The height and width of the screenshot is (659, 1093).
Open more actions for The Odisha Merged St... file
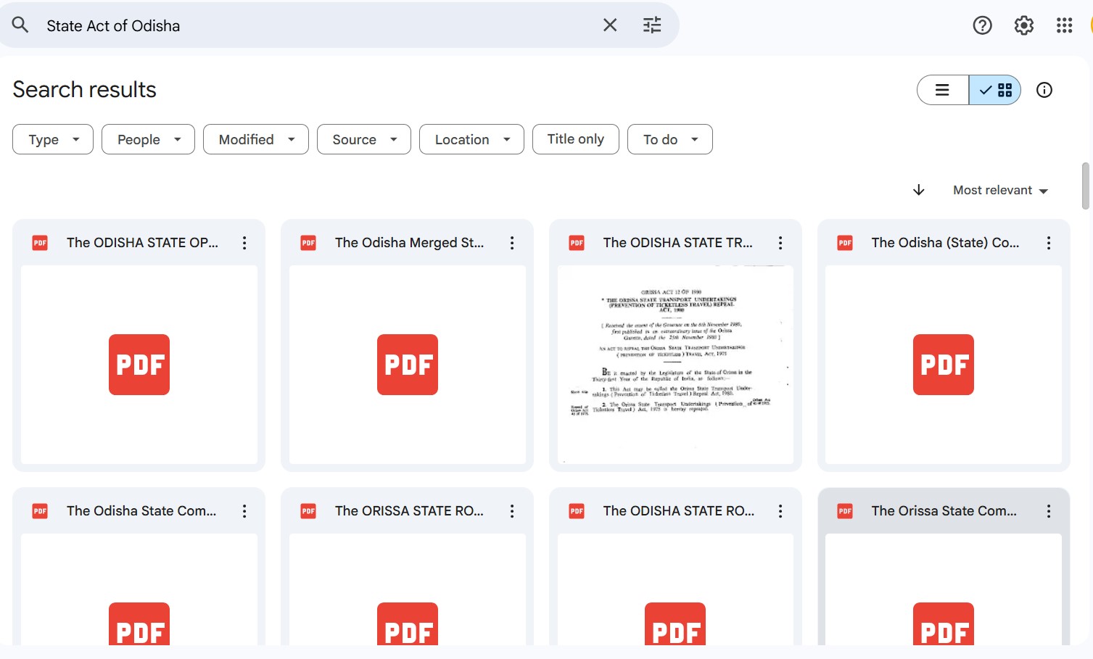512,243
